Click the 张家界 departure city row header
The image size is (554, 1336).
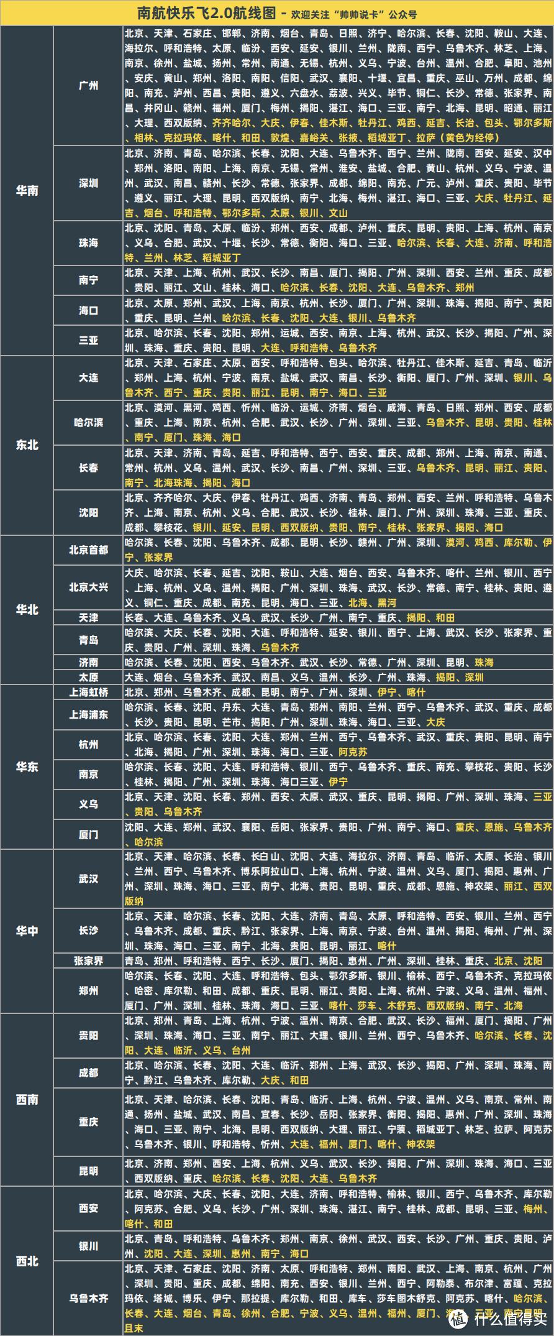pyautogui.click(x=89, y=961)
